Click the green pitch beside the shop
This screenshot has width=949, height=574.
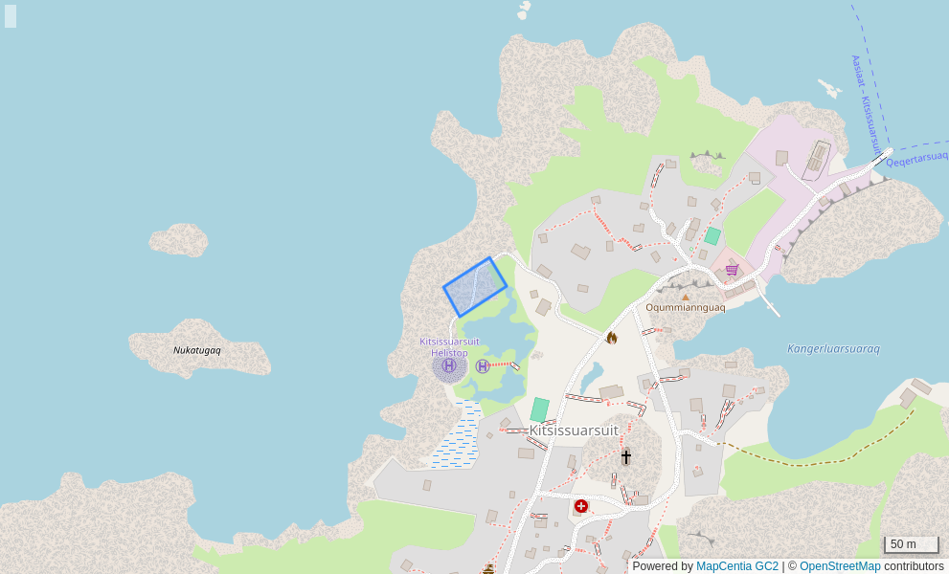tap(712, 236)
